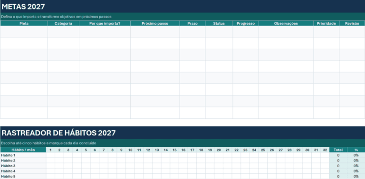The height and width of the screenshot is (179, 365).
Task: Select the Revisão column header
Action: [x=352, y=23]
